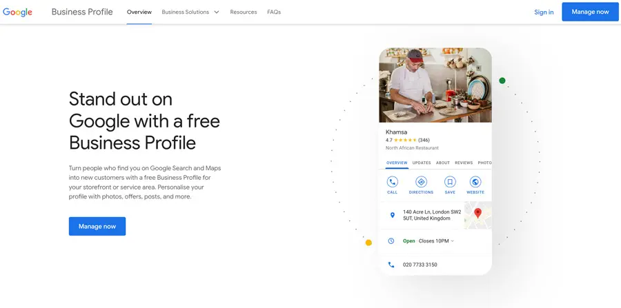
Task: Click the clock icon beside opening hours
Action: point(391,241)
